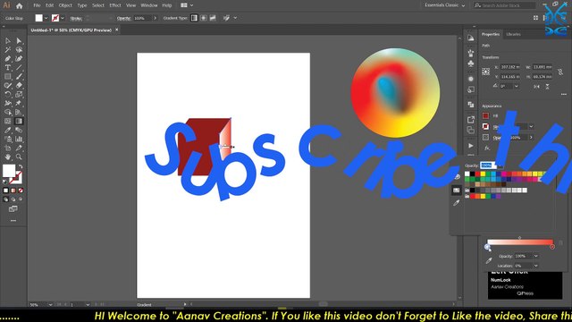Swap fill and stroke colors
The height and width of the screenshot is (322, 572).
(21, 166)
